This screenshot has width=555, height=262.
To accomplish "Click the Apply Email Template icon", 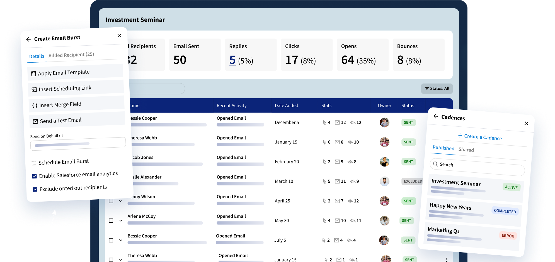I will coord(33,74).
